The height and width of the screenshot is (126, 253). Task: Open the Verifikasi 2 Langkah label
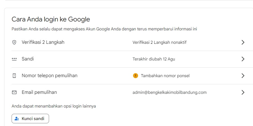[43, 42]
